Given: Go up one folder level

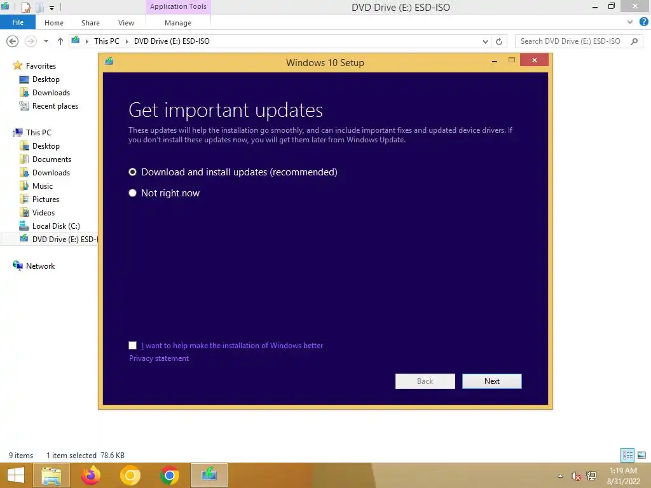Looking at the screenshot, I should pyautogui.click(x=60, y=41).
